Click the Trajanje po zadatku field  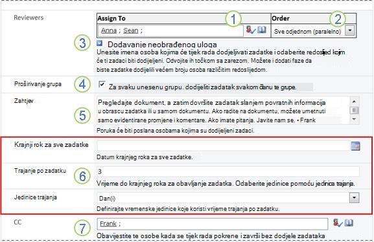click(228, 171)
